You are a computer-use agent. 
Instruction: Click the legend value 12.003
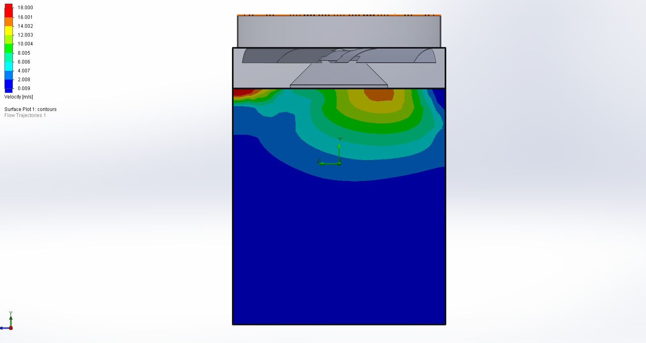25,35
